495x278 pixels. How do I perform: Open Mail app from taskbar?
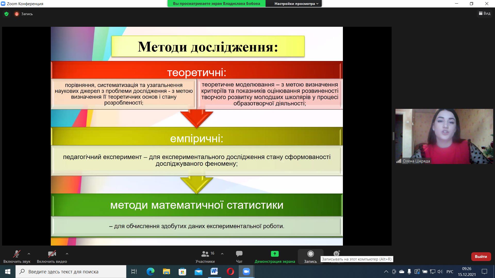(199, 272)
